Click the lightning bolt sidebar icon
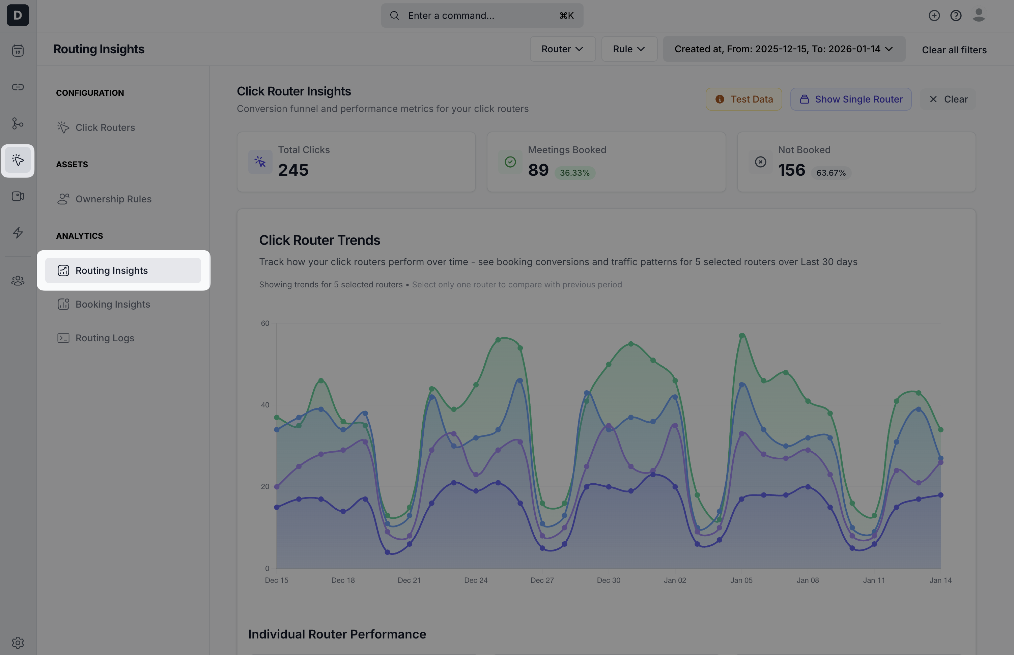This screenshot has height=655, width=1014. [18, 233]
